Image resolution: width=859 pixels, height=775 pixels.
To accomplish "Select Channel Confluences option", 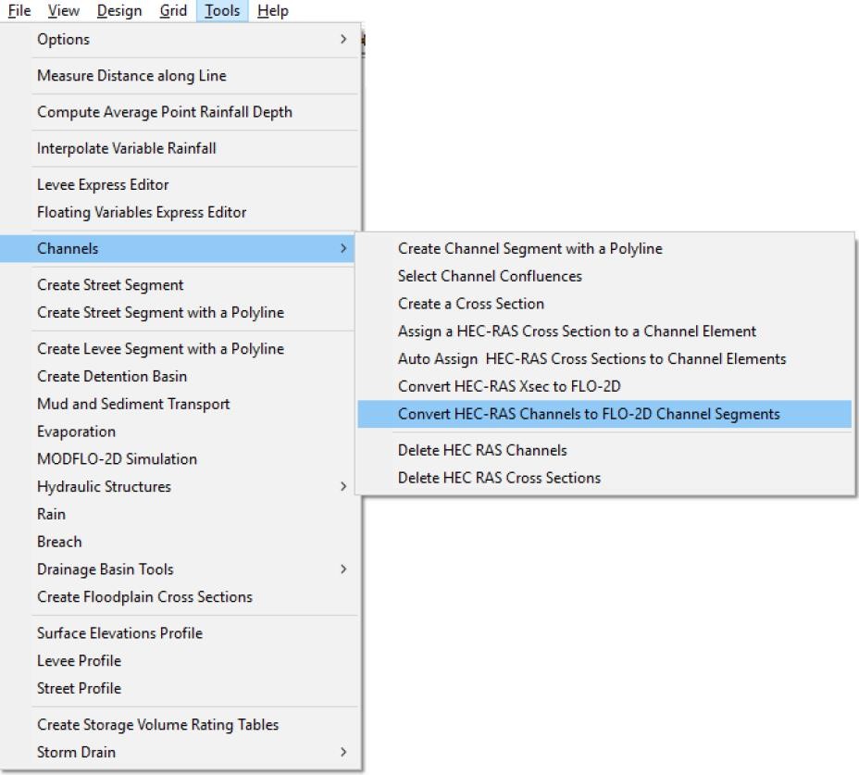I will [x=490, y=276].
